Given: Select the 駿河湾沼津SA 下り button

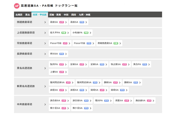Looking at the screenshot, I should click(x=88, y=83).
